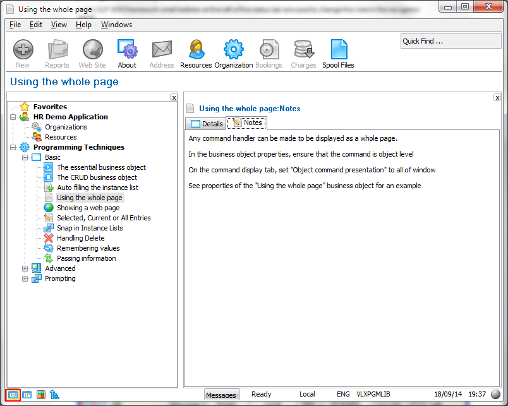Open Selected, Current or All Entries
This screenshot has width=508, height=406.
[x=104, y=218]
